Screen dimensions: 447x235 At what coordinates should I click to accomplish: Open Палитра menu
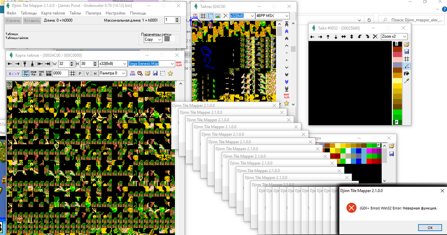[x=93, y=13]
